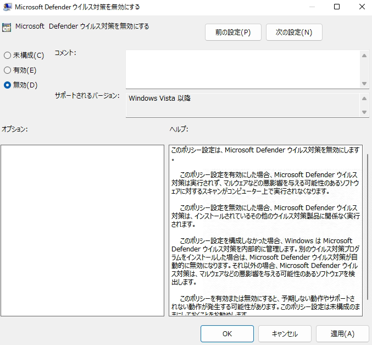The height and width of the screenshot is (345, 372).
Task: Maximize the policy settings window
Action: [337, 7]
